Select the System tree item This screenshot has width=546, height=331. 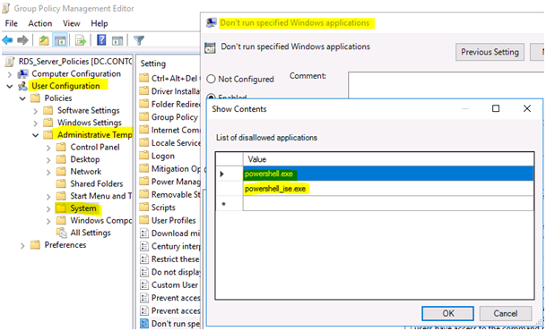click(82, 208)
